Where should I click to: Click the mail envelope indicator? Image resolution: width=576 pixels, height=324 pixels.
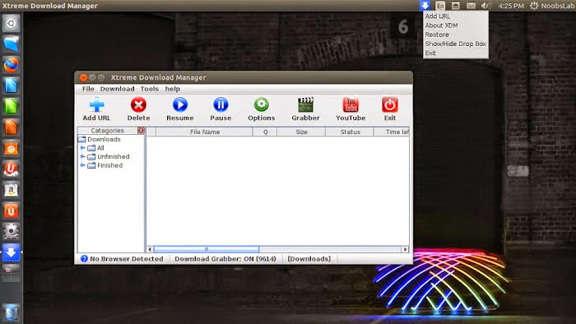(471, 6)
